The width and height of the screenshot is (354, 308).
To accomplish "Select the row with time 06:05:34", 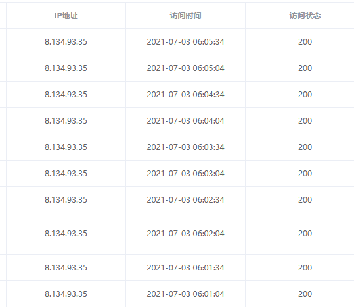I will pyautogui.click(x=177, y=42).
